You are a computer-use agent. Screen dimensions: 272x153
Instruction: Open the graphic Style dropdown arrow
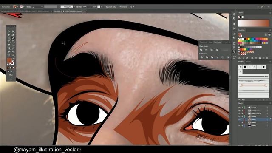[101, 7]
